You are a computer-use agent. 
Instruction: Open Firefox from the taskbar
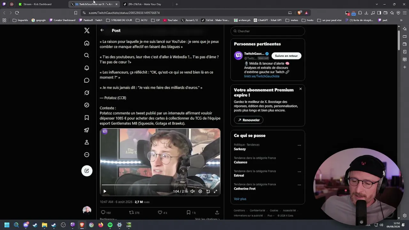(x=101, y=225)
